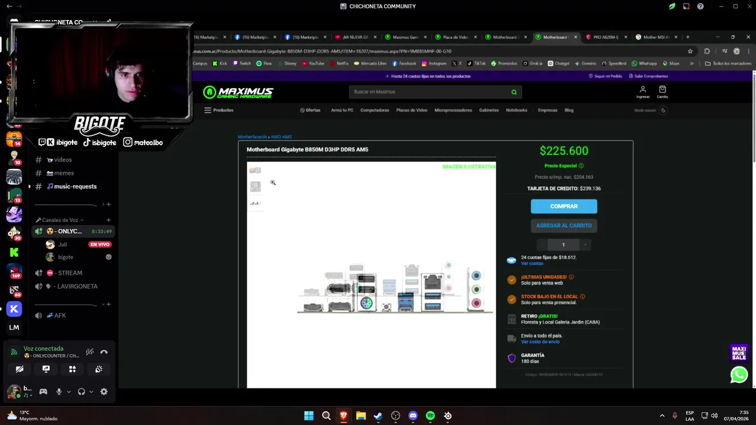Select the first product thumbnail image

[x=255, y=170]
